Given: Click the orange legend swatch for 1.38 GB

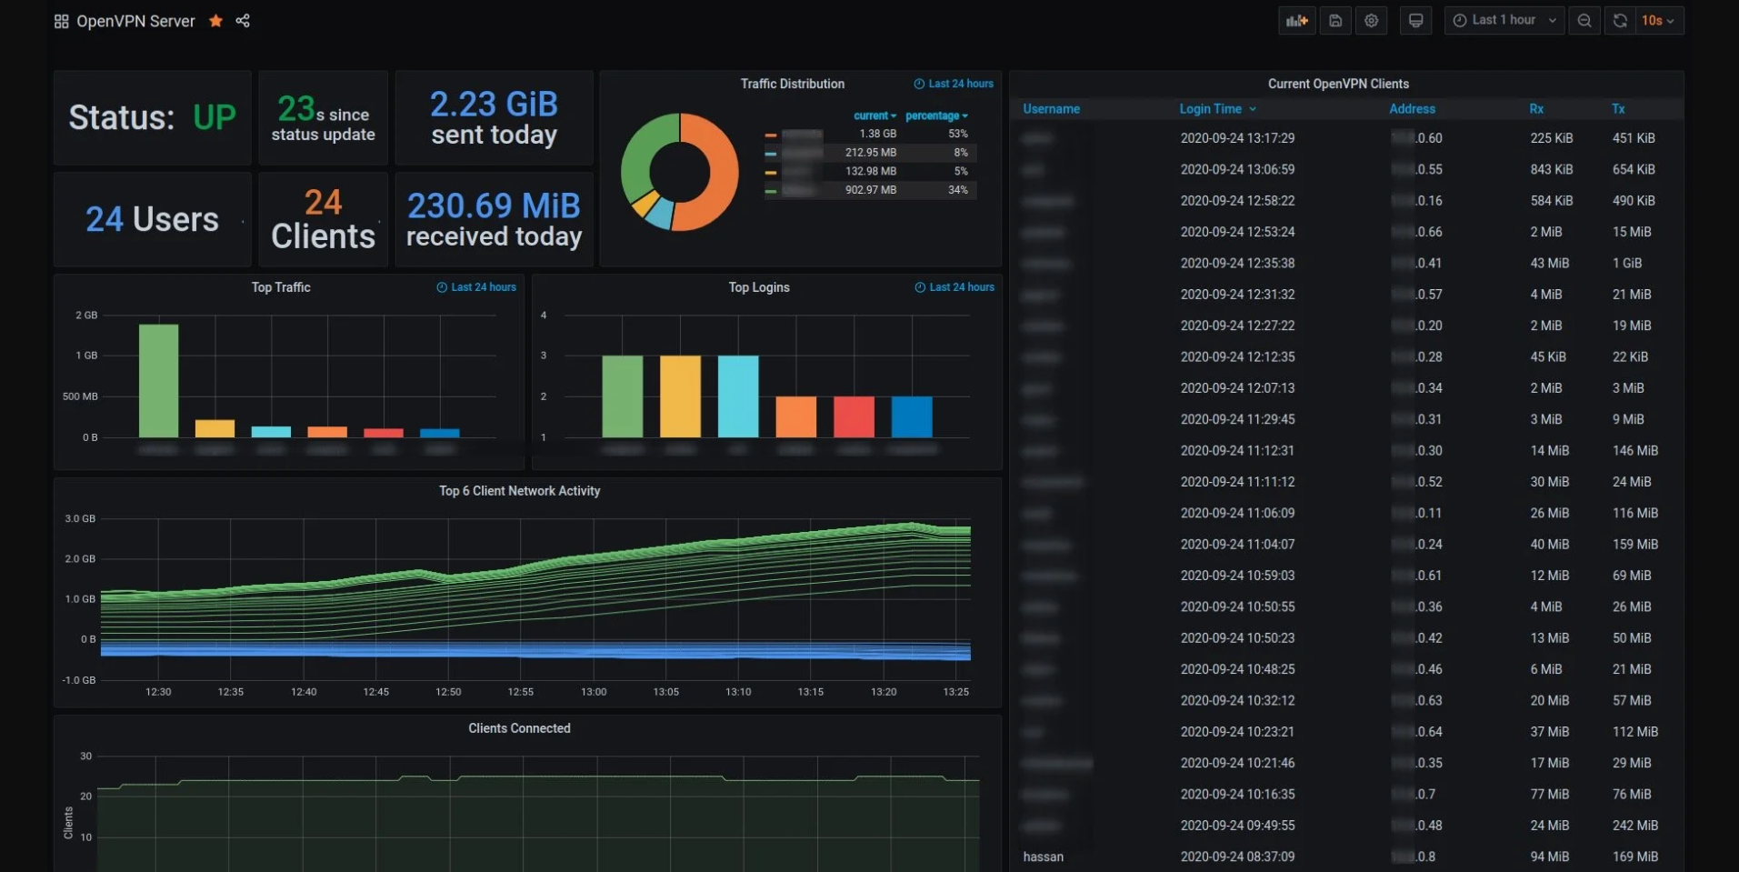Looking at the screenshot, I should (x=771, y=135).
